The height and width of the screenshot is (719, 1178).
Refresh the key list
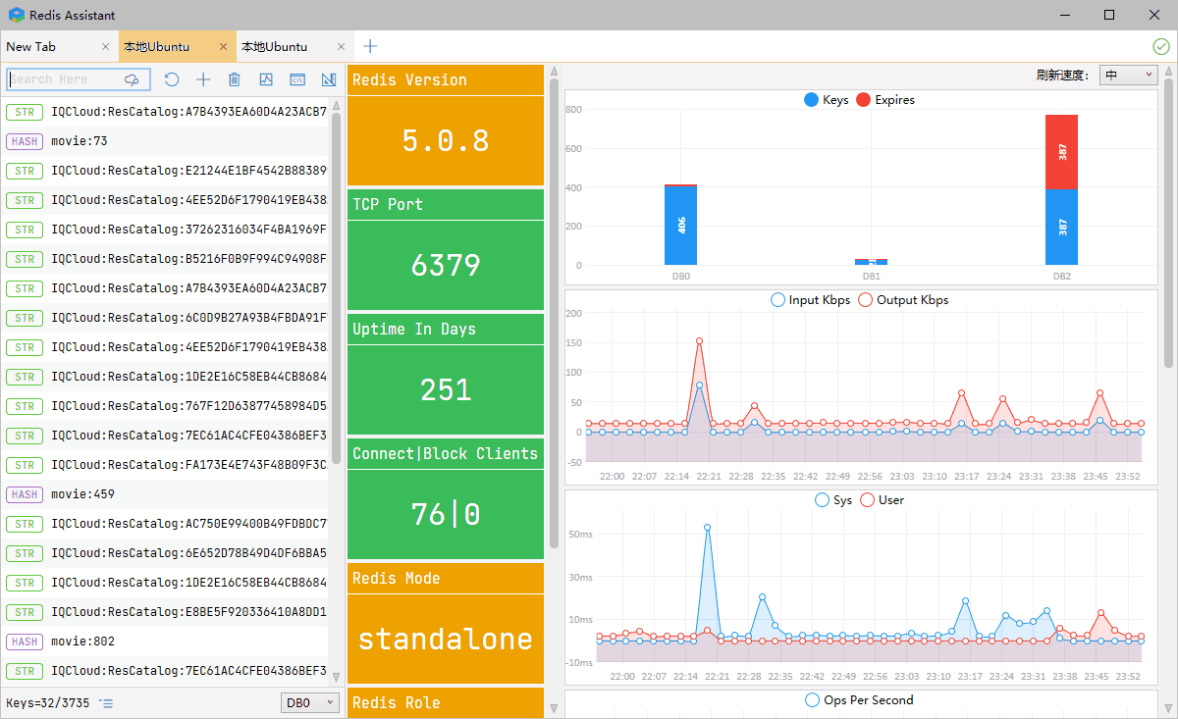tap(172, 79)
